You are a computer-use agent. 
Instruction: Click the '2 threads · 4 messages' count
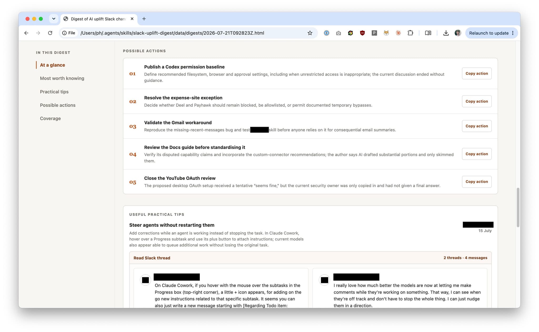(465, 258)
